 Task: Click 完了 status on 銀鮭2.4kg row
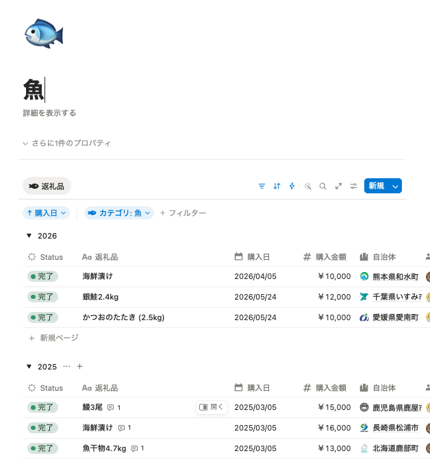[x=42, y=297]
